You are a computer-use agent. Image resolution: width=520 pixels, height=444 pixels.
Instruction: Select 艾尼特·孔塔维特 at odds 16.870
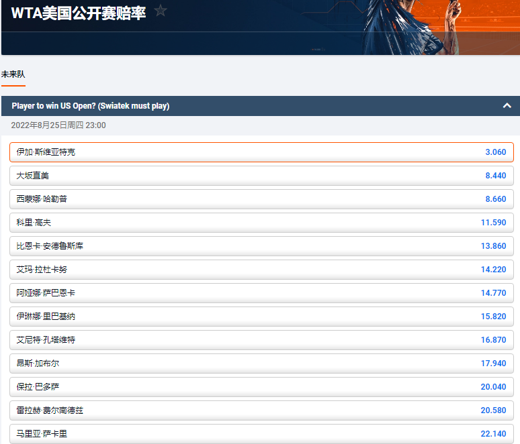click(x=261, y=340)
